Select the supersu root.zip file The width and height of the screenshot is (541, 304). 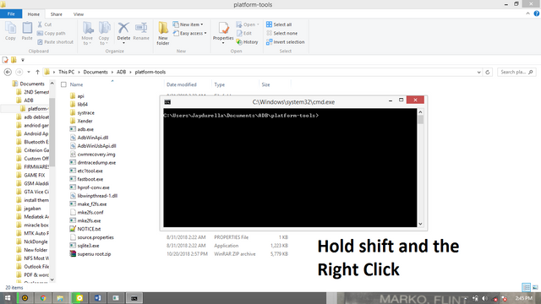tap(90, 254)
